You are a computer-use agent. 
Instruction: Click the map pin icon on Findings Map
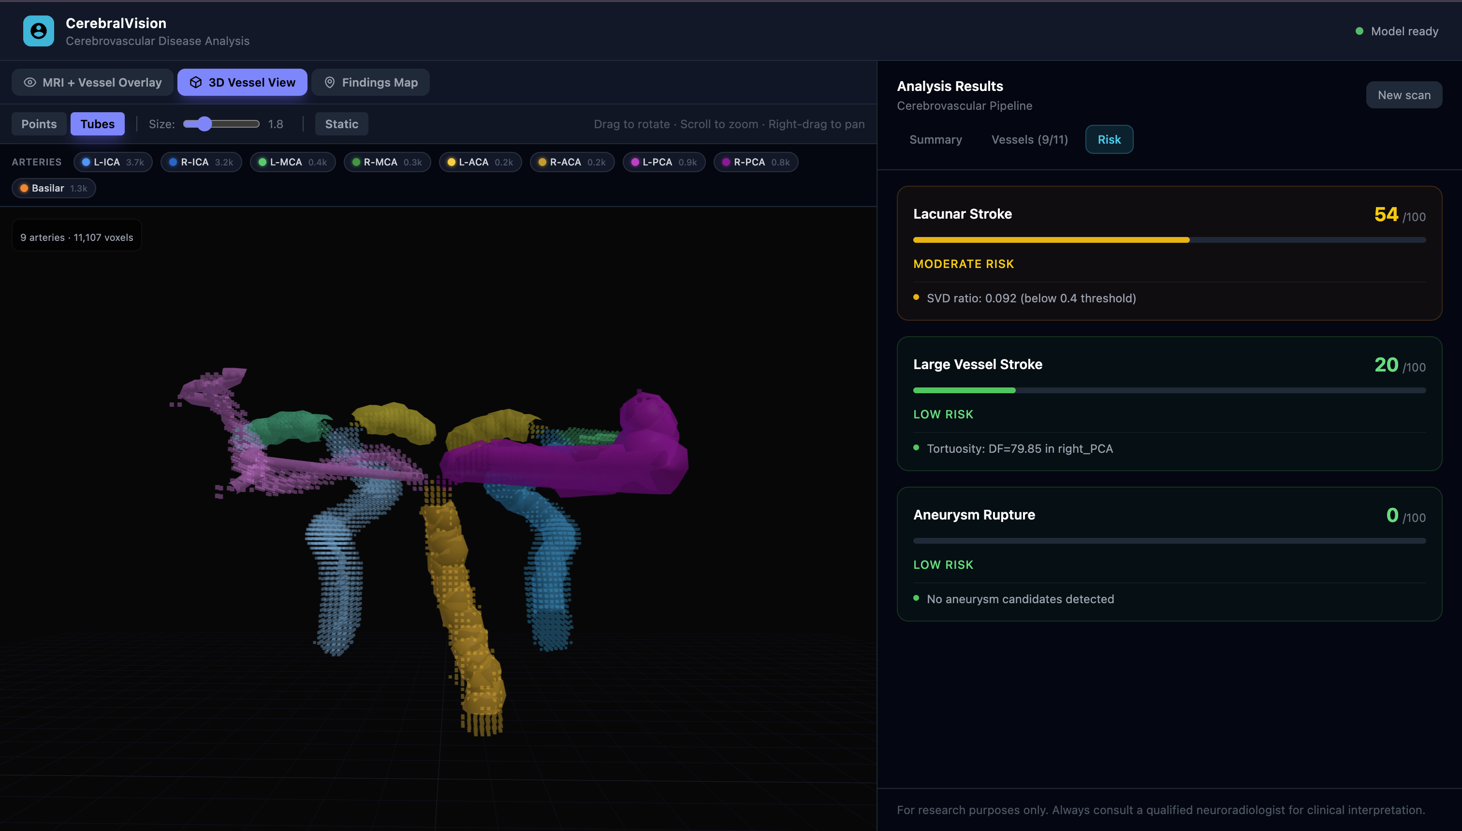tap(329, 83)
